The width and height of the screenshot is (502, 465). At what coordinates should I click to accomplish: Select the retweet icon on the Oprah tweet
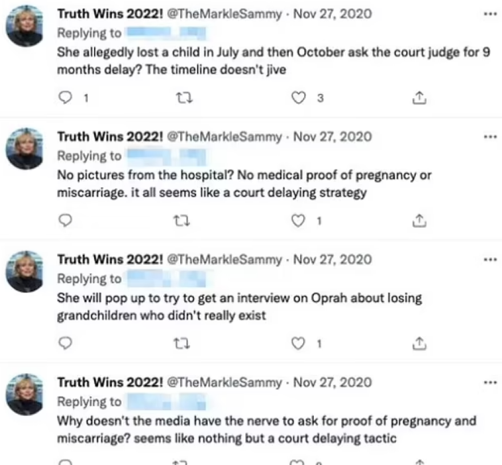pos(183,343)
